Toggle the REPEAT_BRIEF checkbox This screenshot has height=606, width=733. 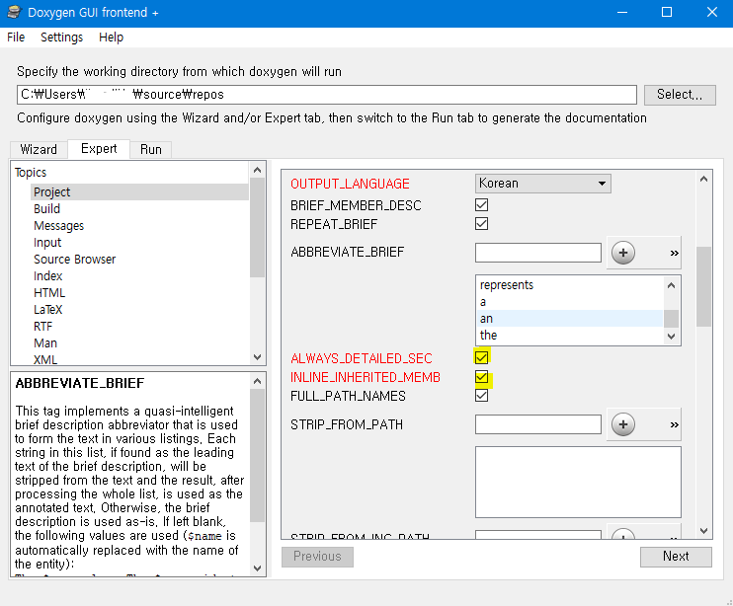(x=481, y=224)
